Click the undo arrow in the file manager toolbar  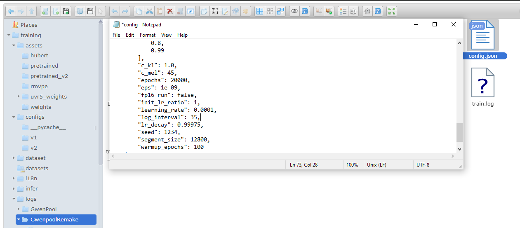[115, 11]
